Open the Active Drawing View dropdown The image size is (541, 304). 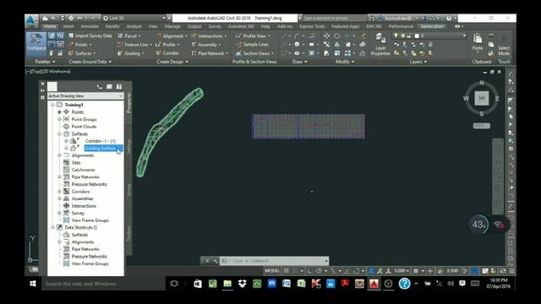[x=85, y=95]
